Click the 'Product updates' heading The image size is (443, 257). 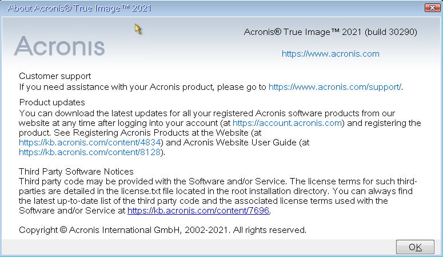pos(52,102)
